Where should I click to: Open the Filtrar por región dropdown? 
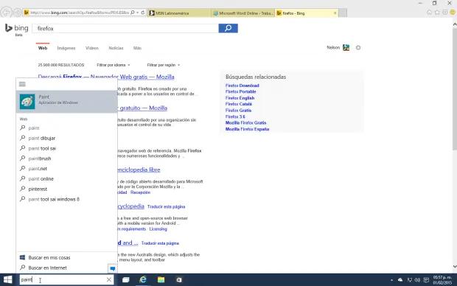[164, 65]
